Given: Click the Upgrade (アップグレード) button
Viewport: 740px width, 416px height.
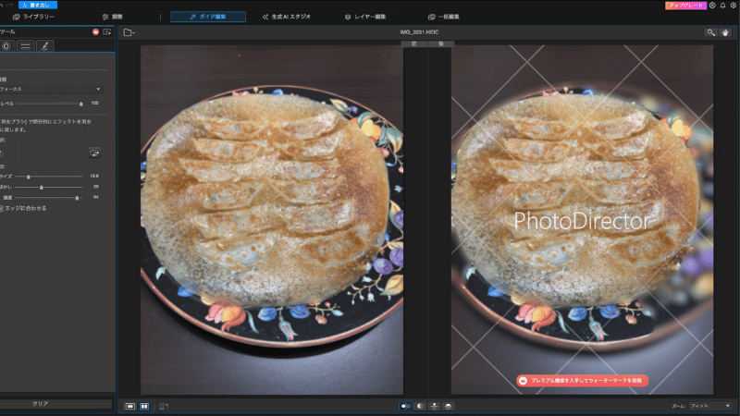Looking at the screenshot, I should point(685,6).
